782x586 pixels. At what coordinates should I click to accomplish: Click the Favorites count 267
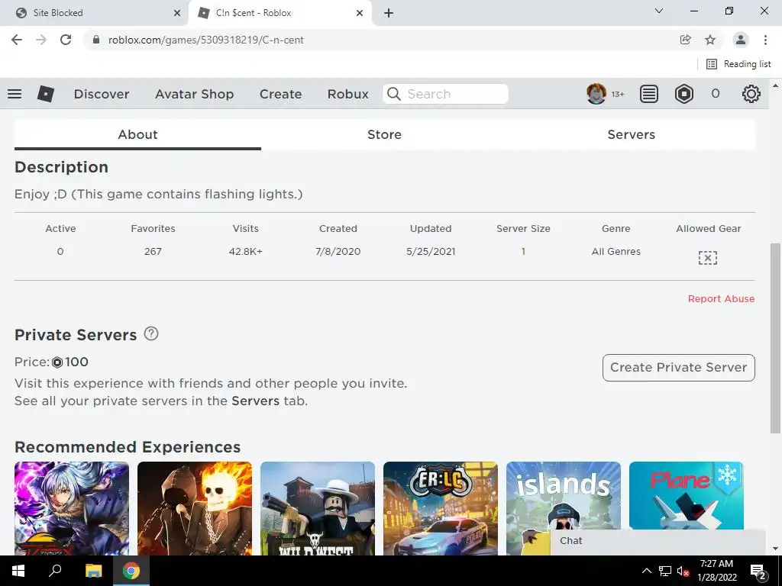coord(153,252)
